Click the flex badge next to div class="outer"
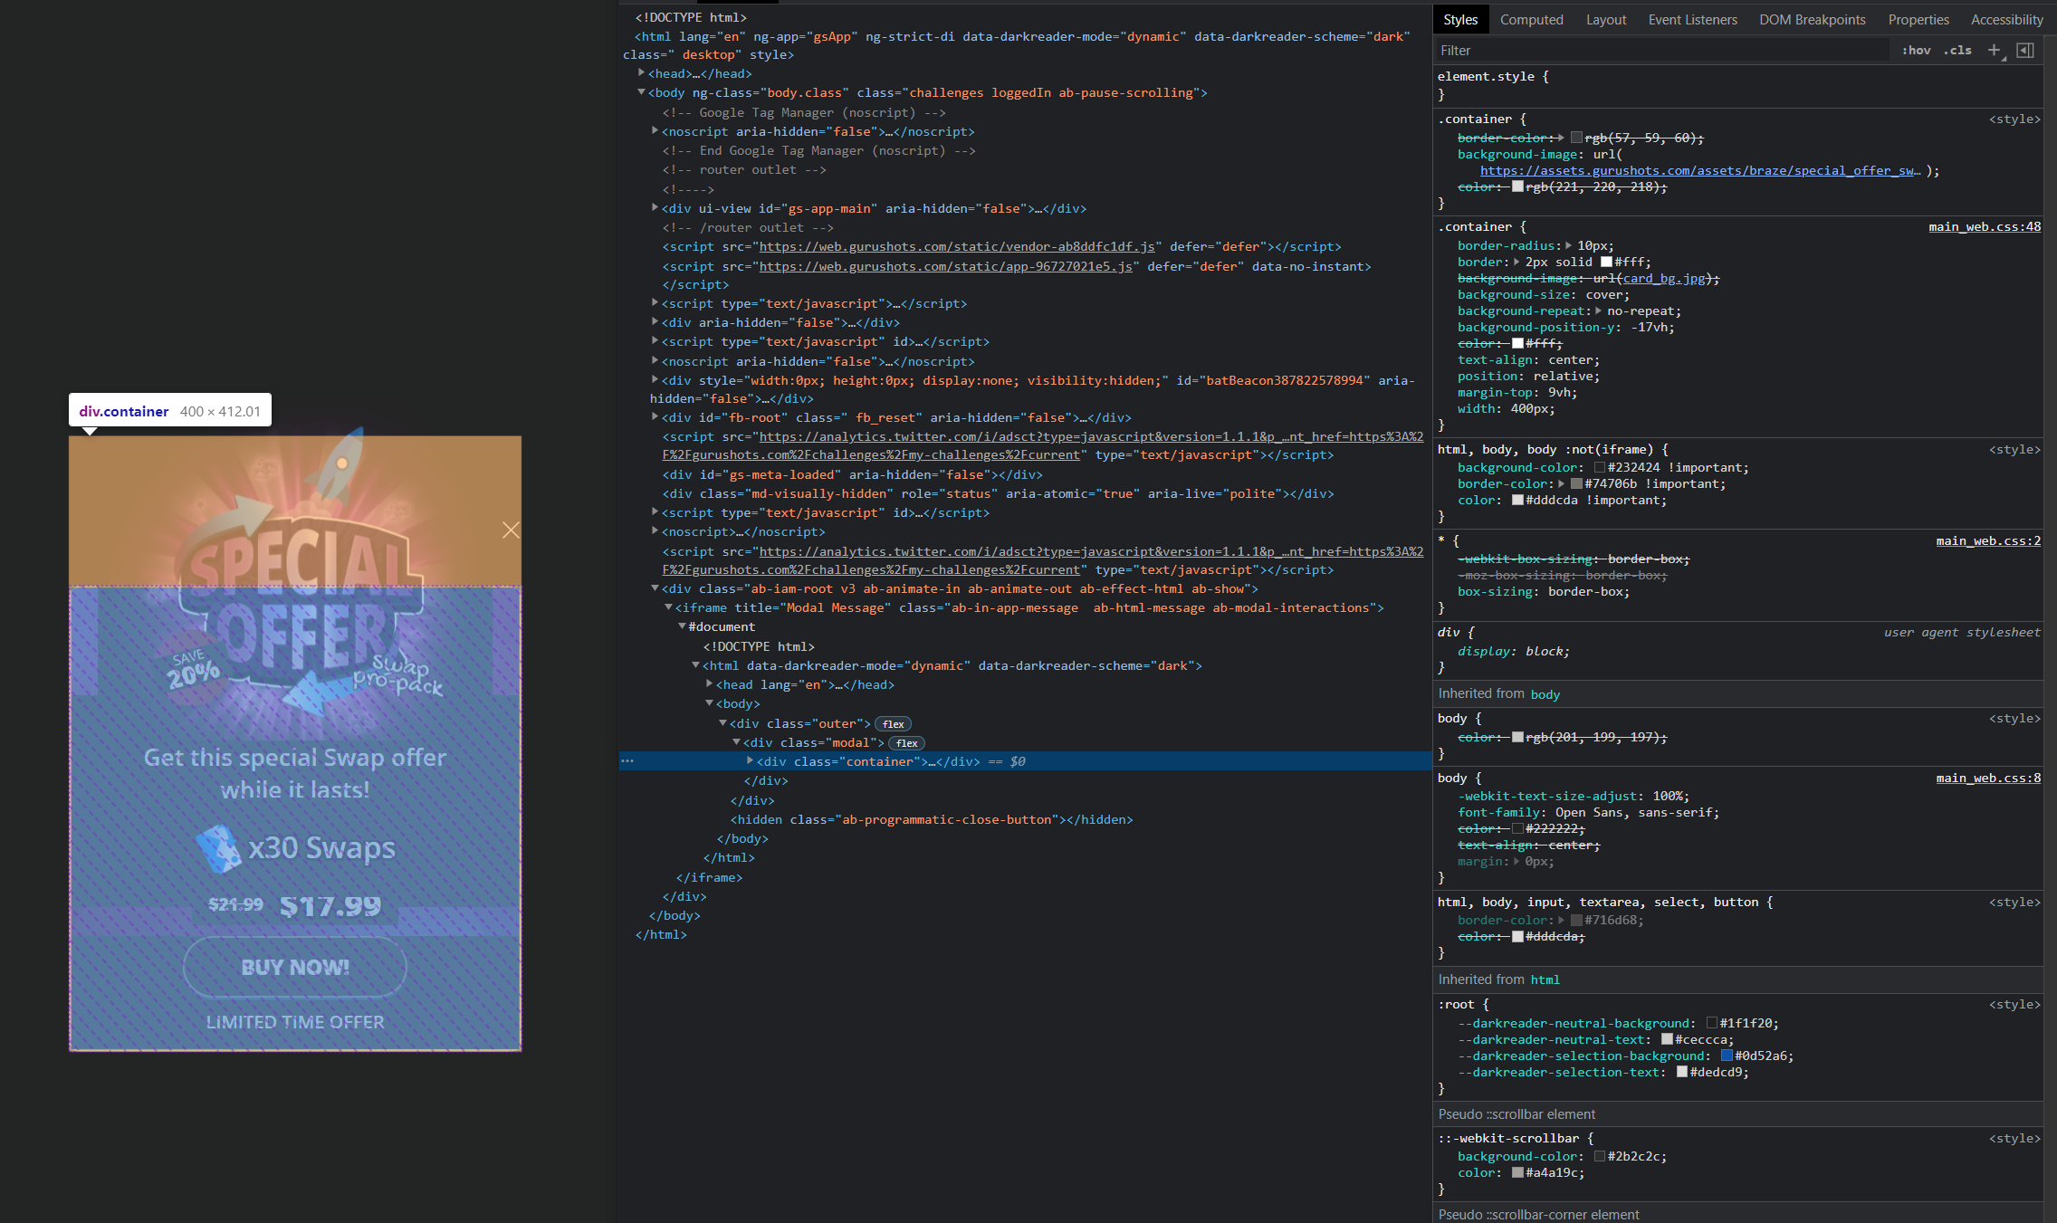Screen dimensions: 2057x1223 893,723
